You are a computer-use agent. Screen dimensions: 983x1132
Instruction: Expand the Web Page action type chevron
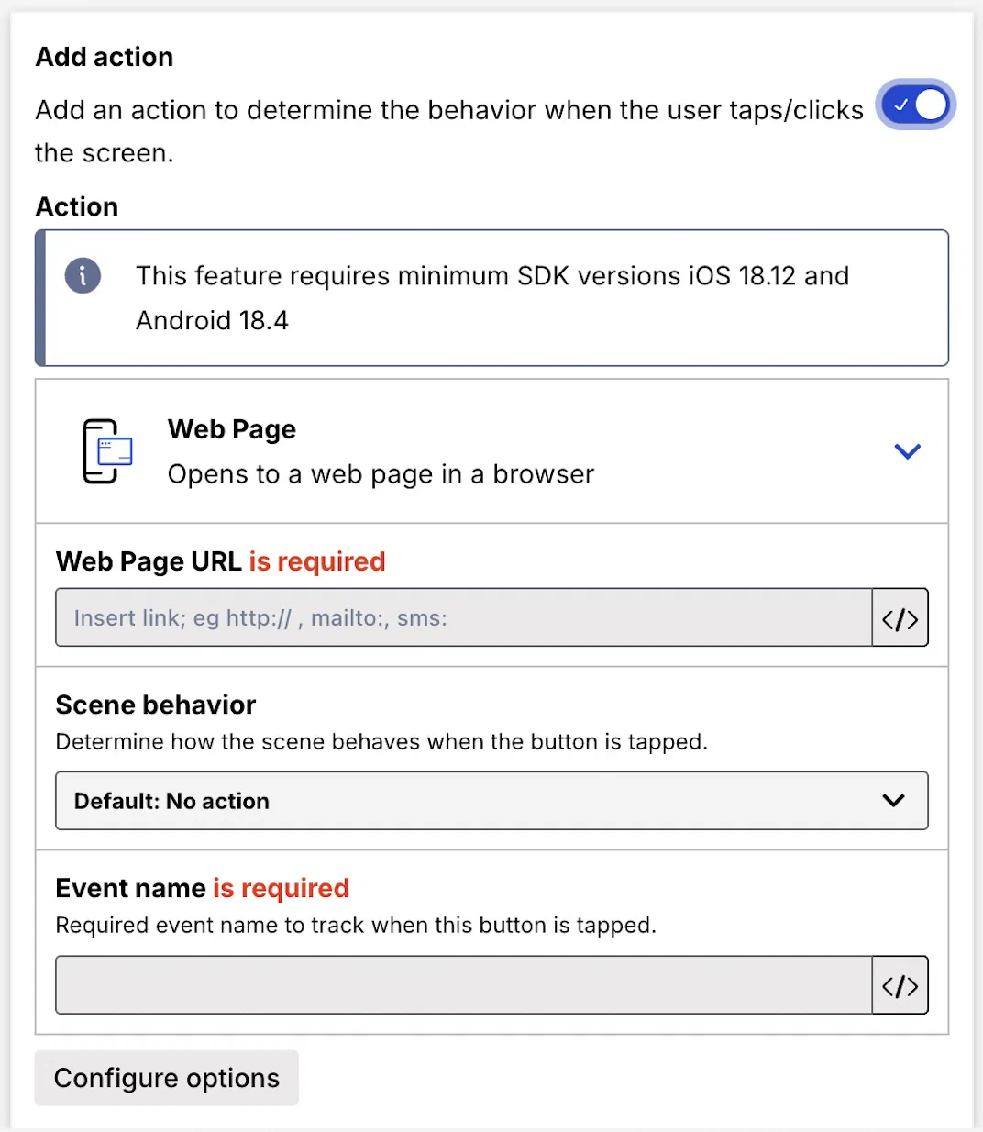(907, 451)
